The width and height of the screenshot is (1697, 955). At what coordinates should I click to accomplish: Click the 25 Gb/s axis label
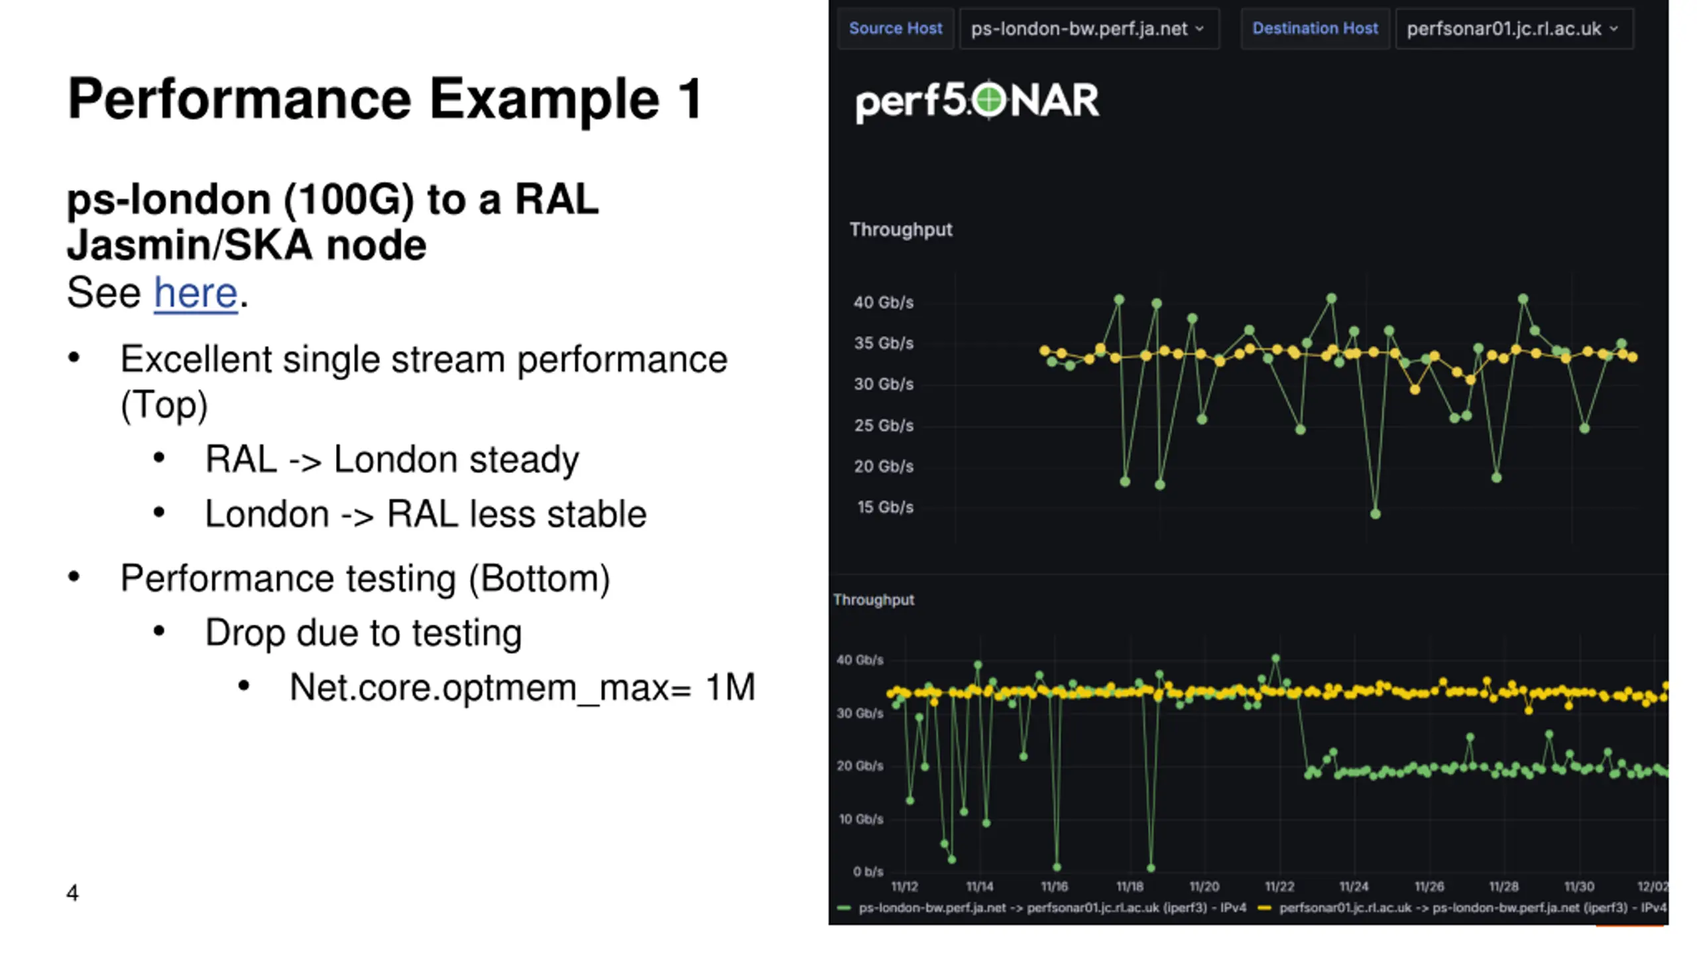[884, 426]
